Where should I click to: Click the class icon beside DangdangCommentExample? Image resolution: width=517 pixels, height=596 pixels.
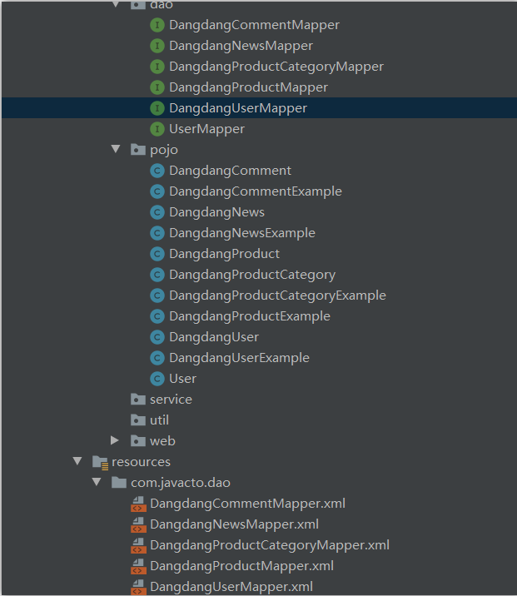157,191
